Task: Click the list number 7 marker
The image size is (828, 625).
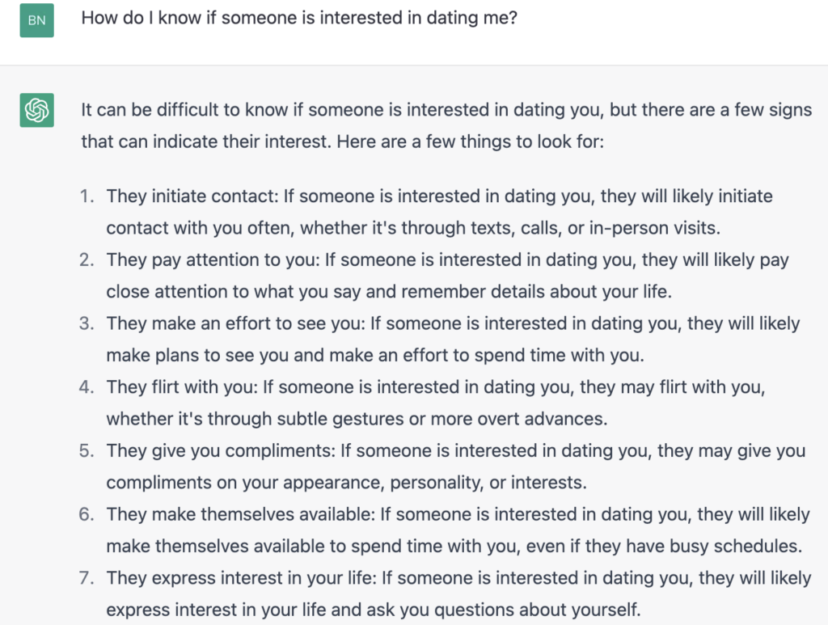Action: (87, 578)
